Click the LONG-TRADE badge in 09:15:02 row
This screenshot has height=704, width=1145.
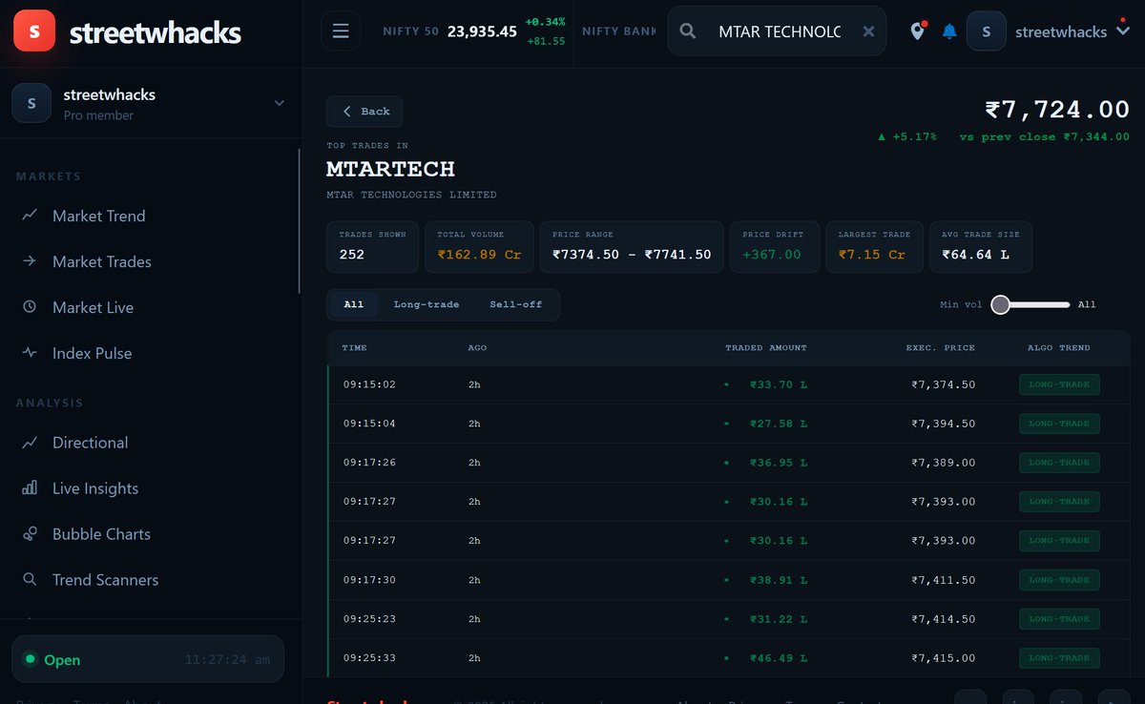(x=1059, y=384)
